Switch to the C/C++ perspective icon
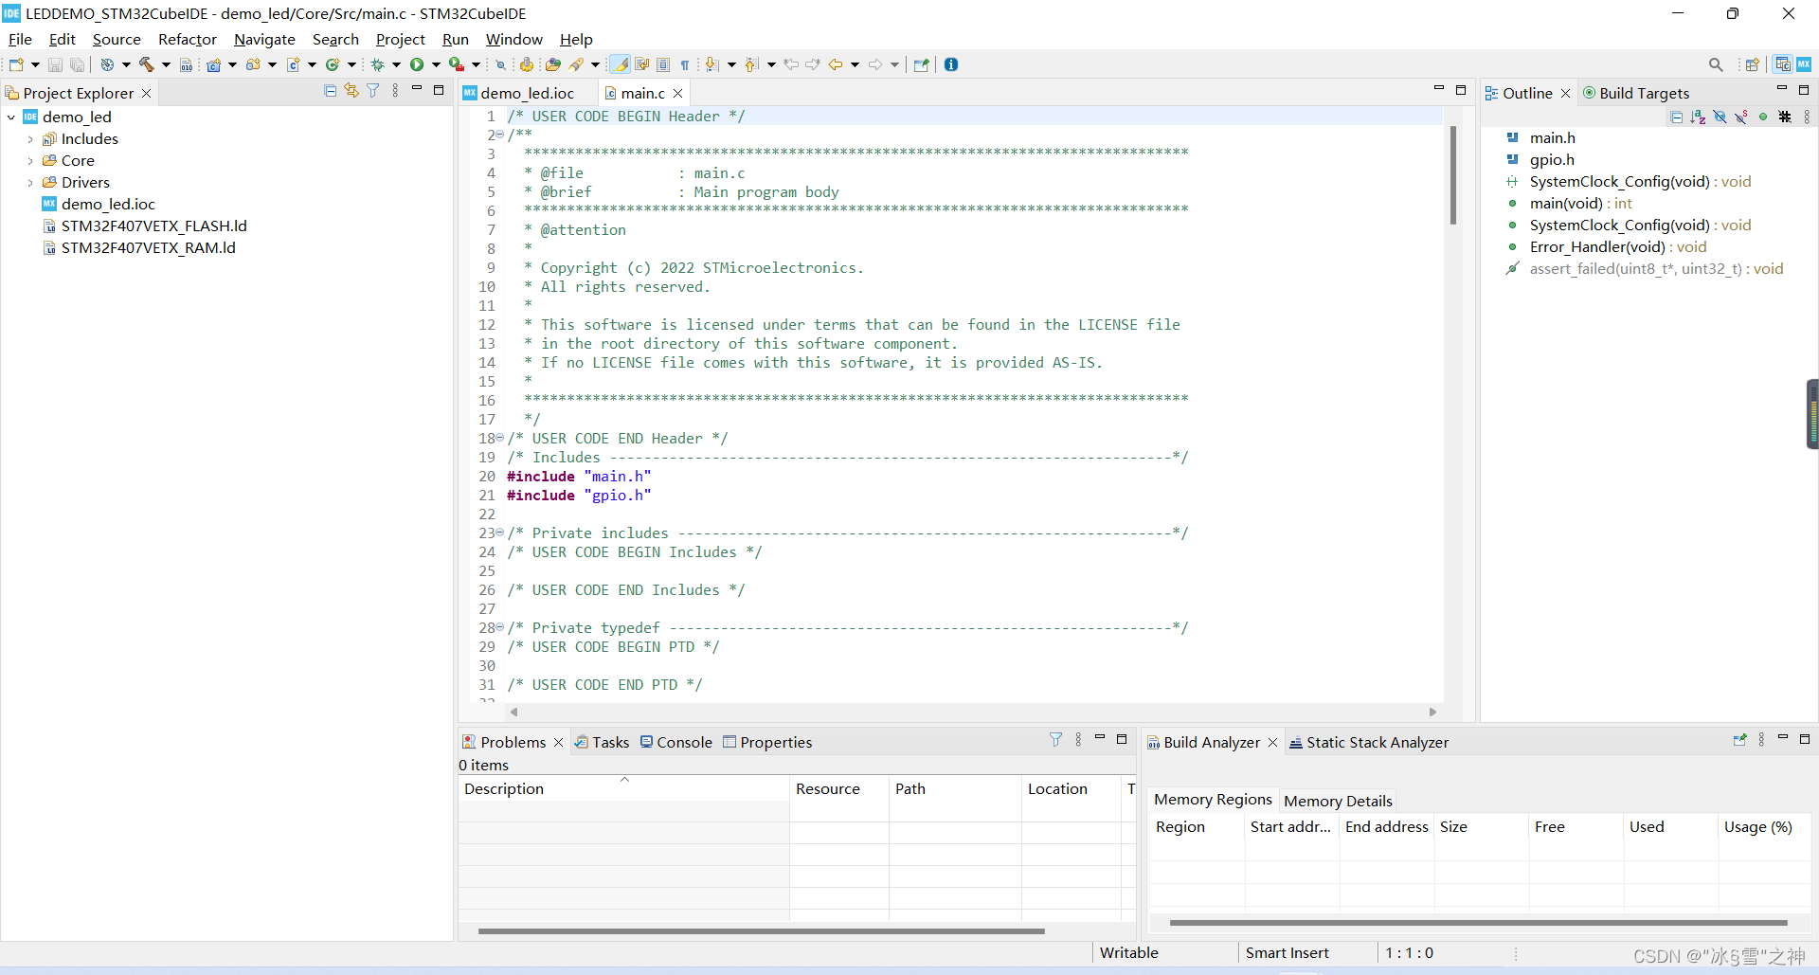 (1783, 64)
